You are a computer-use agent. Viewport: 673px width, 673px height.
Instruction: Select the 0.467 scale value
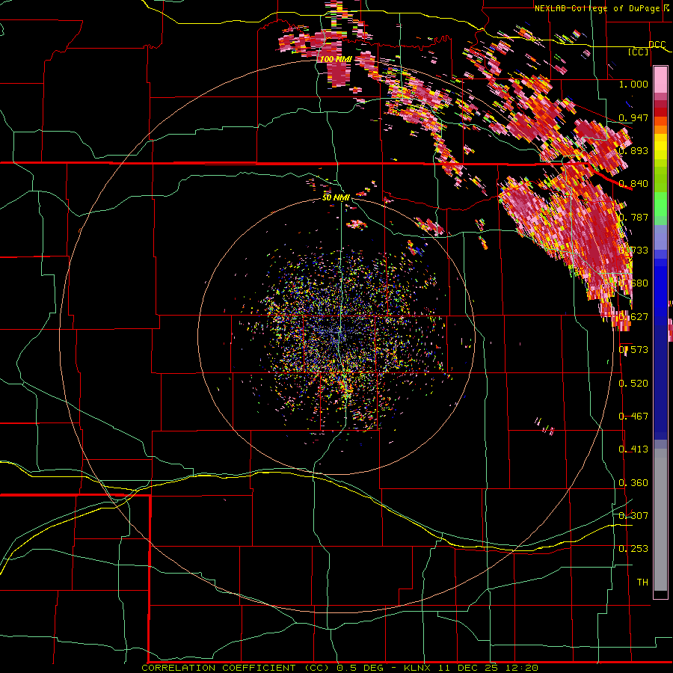(633, 416)
